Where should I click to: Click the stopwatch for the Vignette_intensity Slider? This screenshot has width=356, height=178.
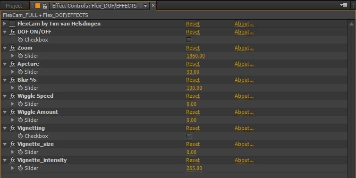coord(20,168)
